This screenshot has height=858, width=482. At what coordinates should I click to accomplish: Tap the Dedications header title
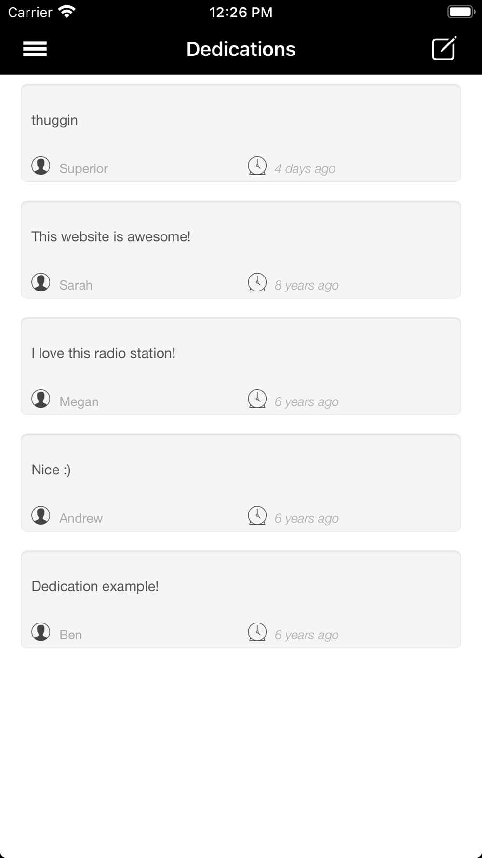click(241, 49)
